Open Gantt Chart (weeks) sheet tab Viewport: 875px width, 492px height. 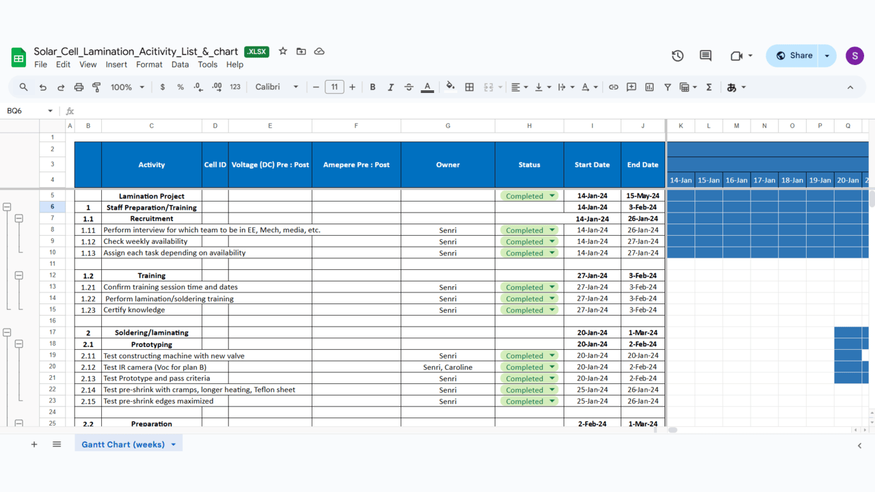[123, 444]
